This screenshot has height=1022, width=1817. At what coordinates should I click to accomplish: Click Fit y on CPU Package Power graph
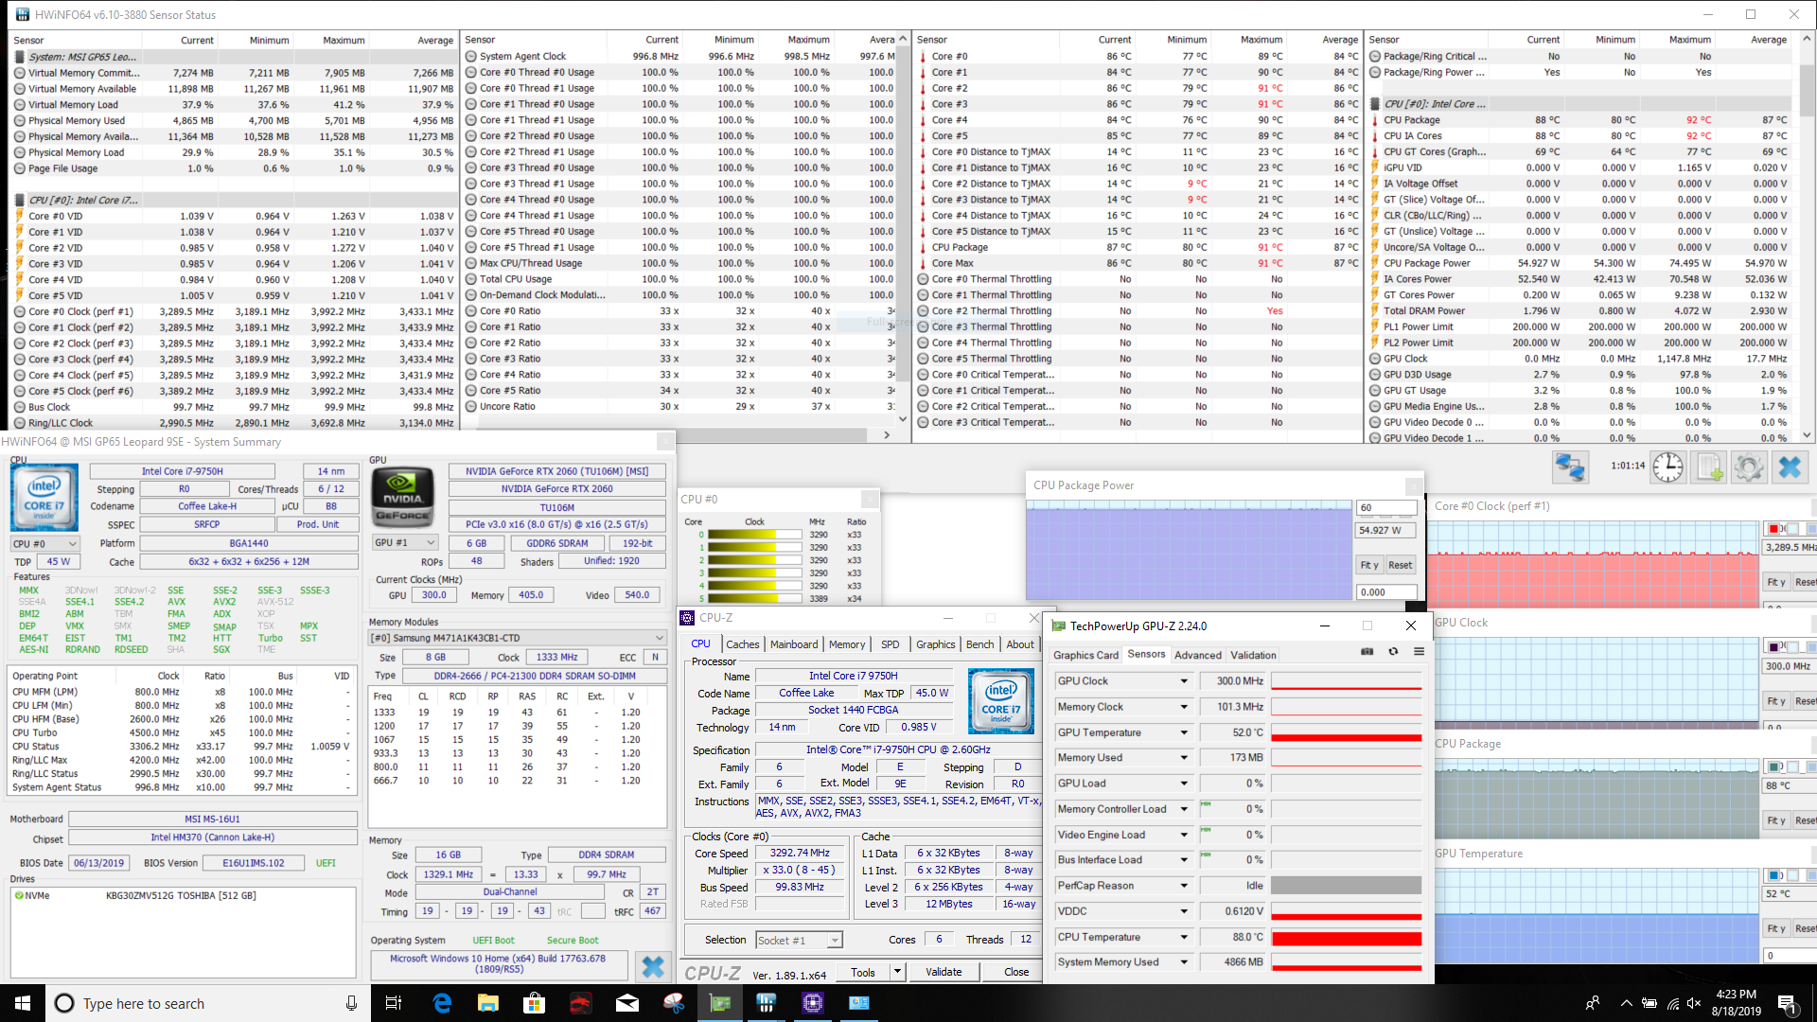point(1368,565)
